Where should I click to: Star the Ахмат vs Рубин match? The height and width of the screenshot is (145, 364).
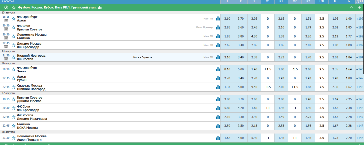click(x=13, y=78)
